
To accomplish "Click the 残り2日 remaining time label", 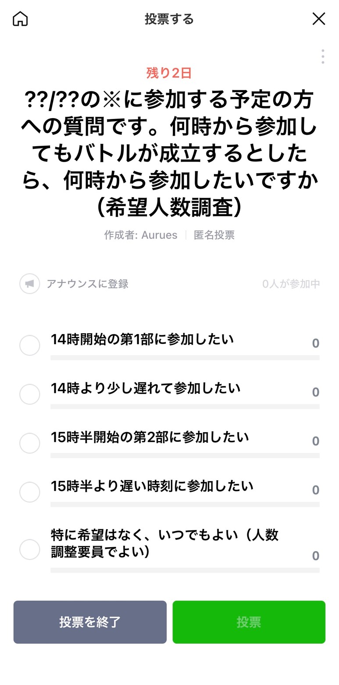I will [169, 73].
